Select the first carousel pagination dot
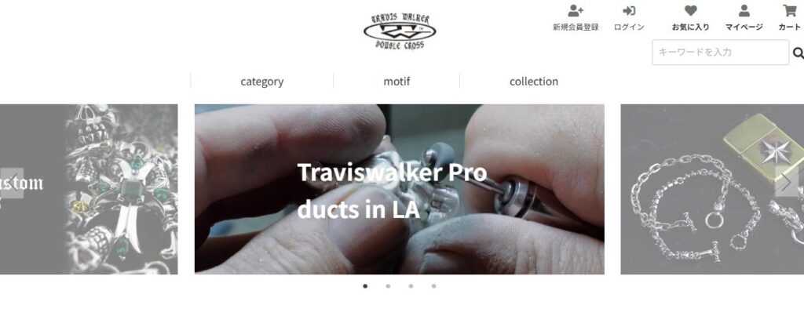 pyautogui.click(x=365, y=286)
